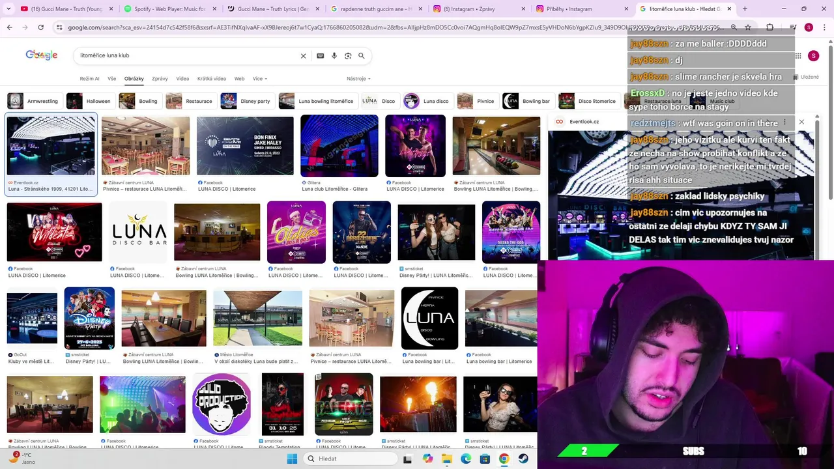This screenshot has height=469, width=834.
Task: Select the Videa tab
Action: [x=182, y=79]
